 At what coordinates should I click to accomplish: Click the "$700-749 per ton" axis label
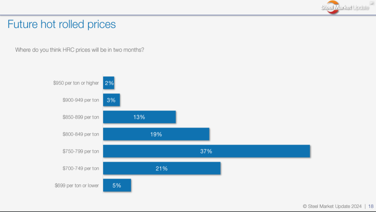(81, 168)
